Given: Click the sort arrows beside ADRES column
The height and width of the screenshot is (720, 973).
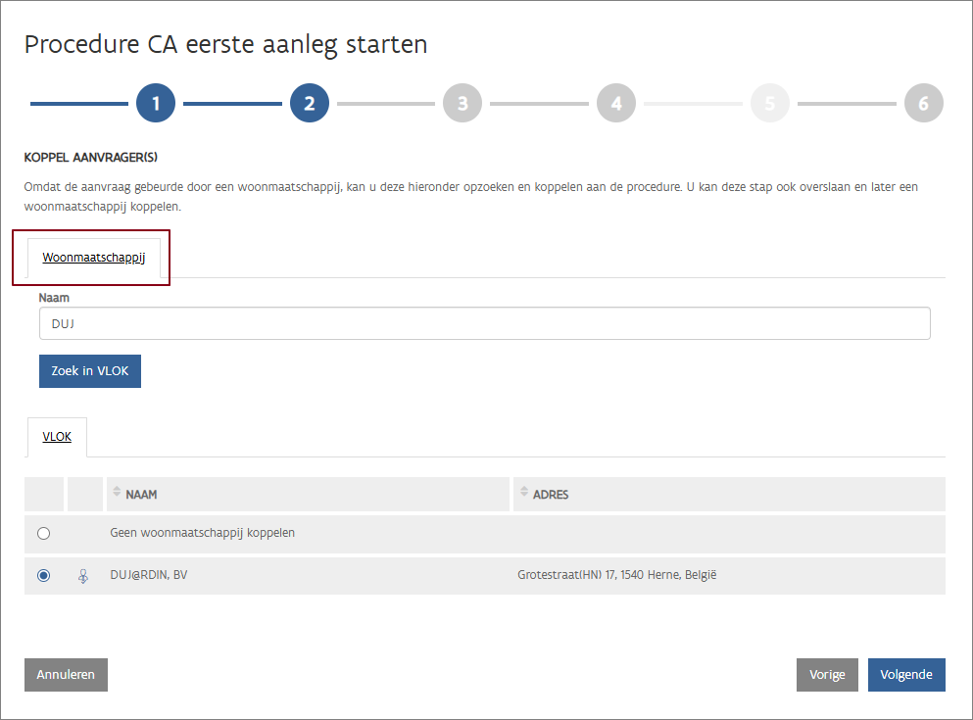Looking at the screenshot, I should 523,493.
